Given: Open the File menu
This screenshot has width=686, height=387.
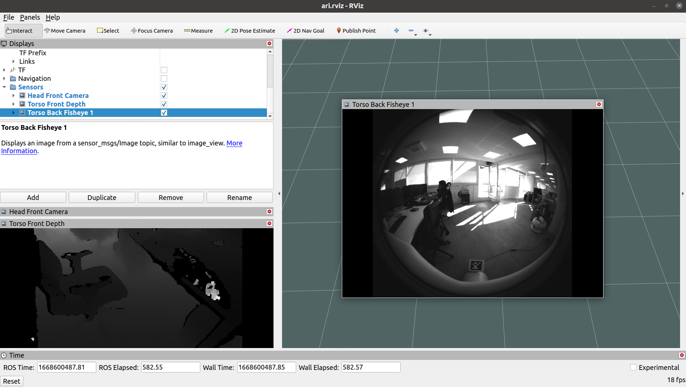Looking at the screenshot, I should point(9,17).
